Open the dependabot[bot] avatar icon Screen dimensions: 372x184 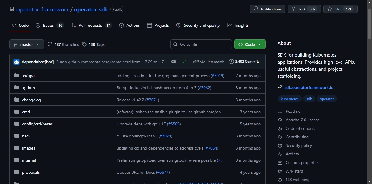tap(16, 62)
